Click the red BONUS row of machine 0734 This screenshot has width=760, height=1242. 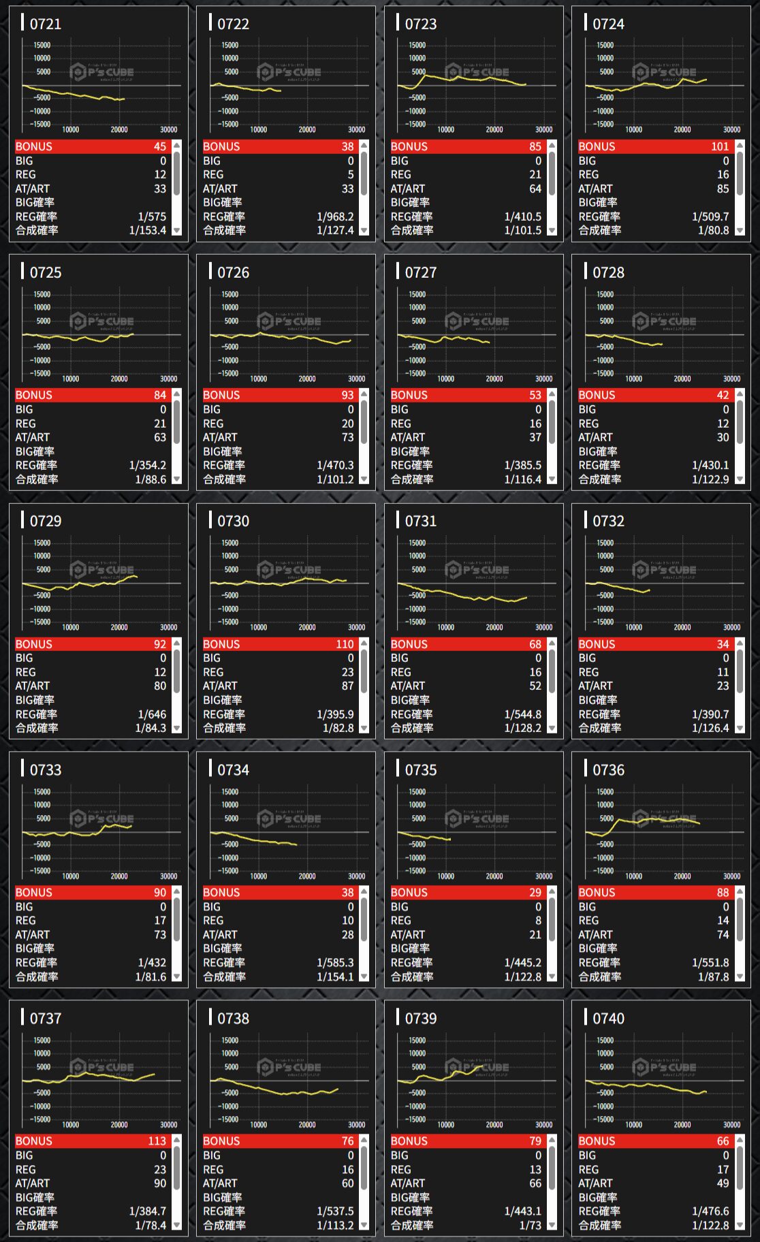279,892
